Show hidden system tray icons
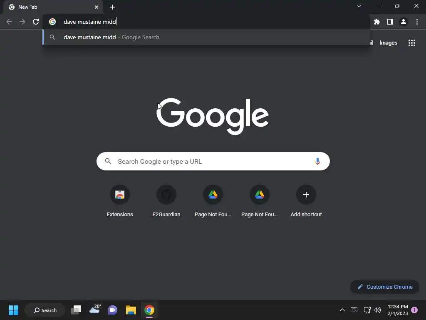The height and width of the screenshot is (320, 426). (x=342, y=310)
